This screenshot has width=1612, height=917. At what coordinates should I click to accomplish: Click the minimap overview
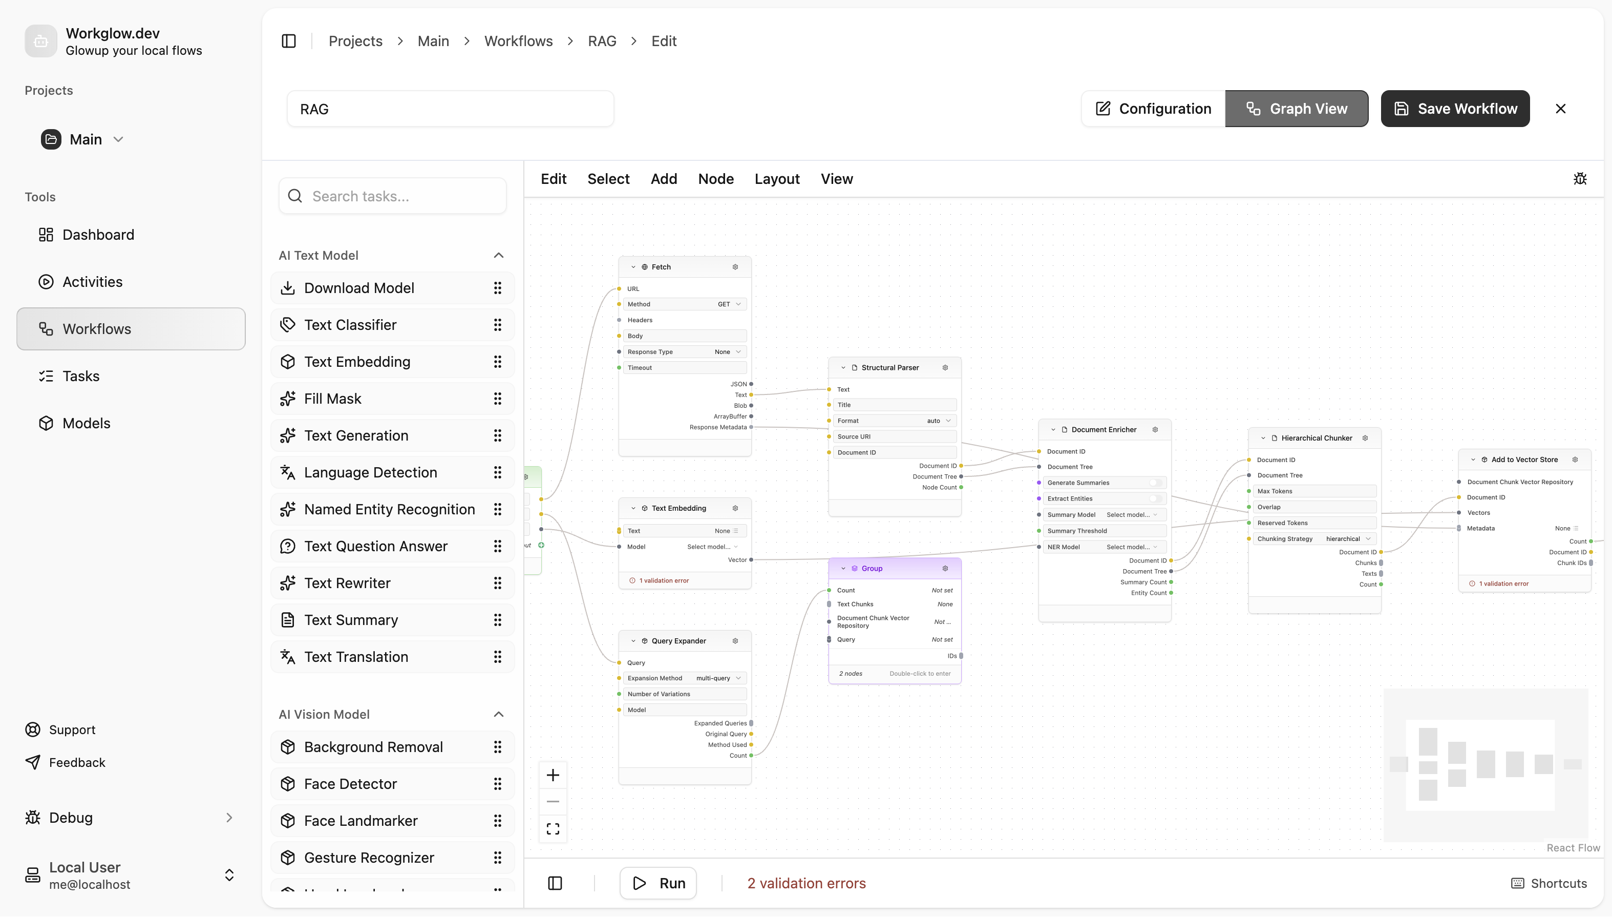(1486, 764)
